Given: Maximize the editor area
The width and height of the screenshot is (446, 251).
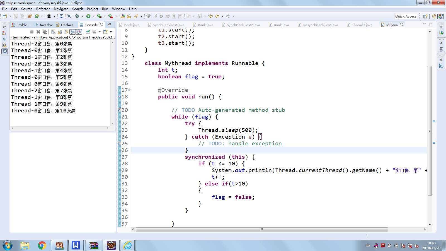Looking at the screenshot, I should (x=431, y=25).
